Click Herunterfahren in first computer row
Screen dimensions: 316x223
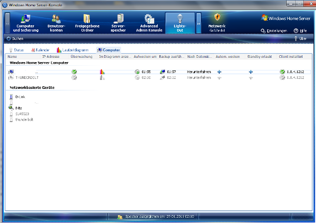(199, 72)
